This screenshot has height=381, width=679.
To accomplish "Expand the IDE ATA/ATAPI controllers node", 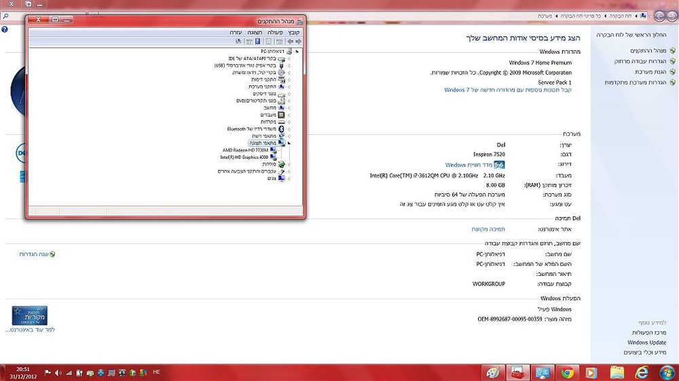I will tap(289, 58).
